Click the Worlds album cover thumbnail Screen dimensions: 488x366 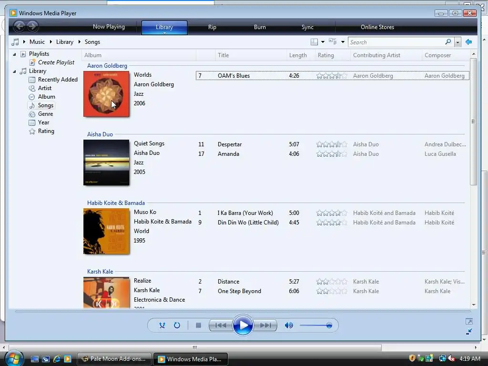click(x=106, y=94)
